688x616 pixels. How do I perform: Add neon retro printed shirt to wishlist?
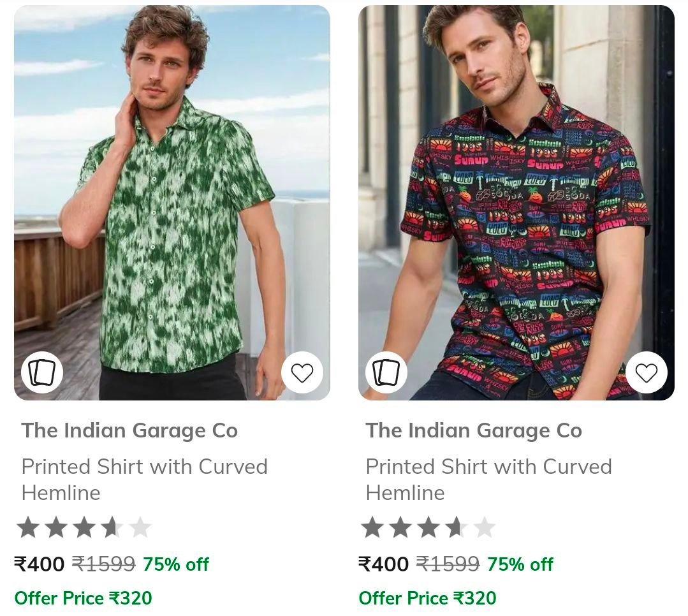coord(647,372)
